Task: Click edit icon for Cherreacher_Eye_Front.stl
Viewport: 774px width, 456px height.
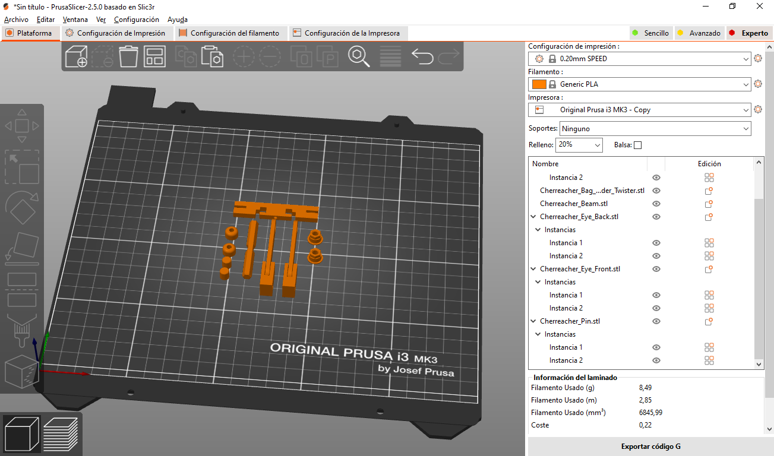Action: pos(709,269)
